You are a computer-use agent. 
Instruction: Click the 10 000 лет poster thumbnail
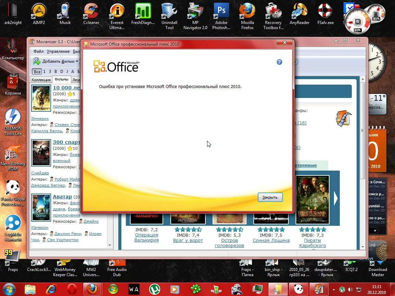41,98
